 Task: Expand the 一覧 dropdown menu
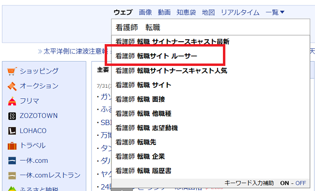point(275,12)
